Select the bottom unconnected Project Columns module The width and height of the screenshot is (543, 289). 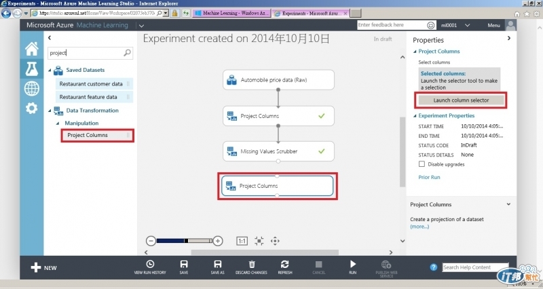coord(278,186)
